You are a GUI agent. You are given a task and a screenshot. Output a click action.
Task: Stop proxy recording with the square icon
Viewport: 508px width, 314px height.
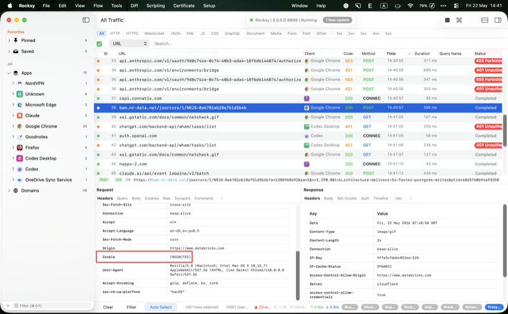(x=447, y=20)
